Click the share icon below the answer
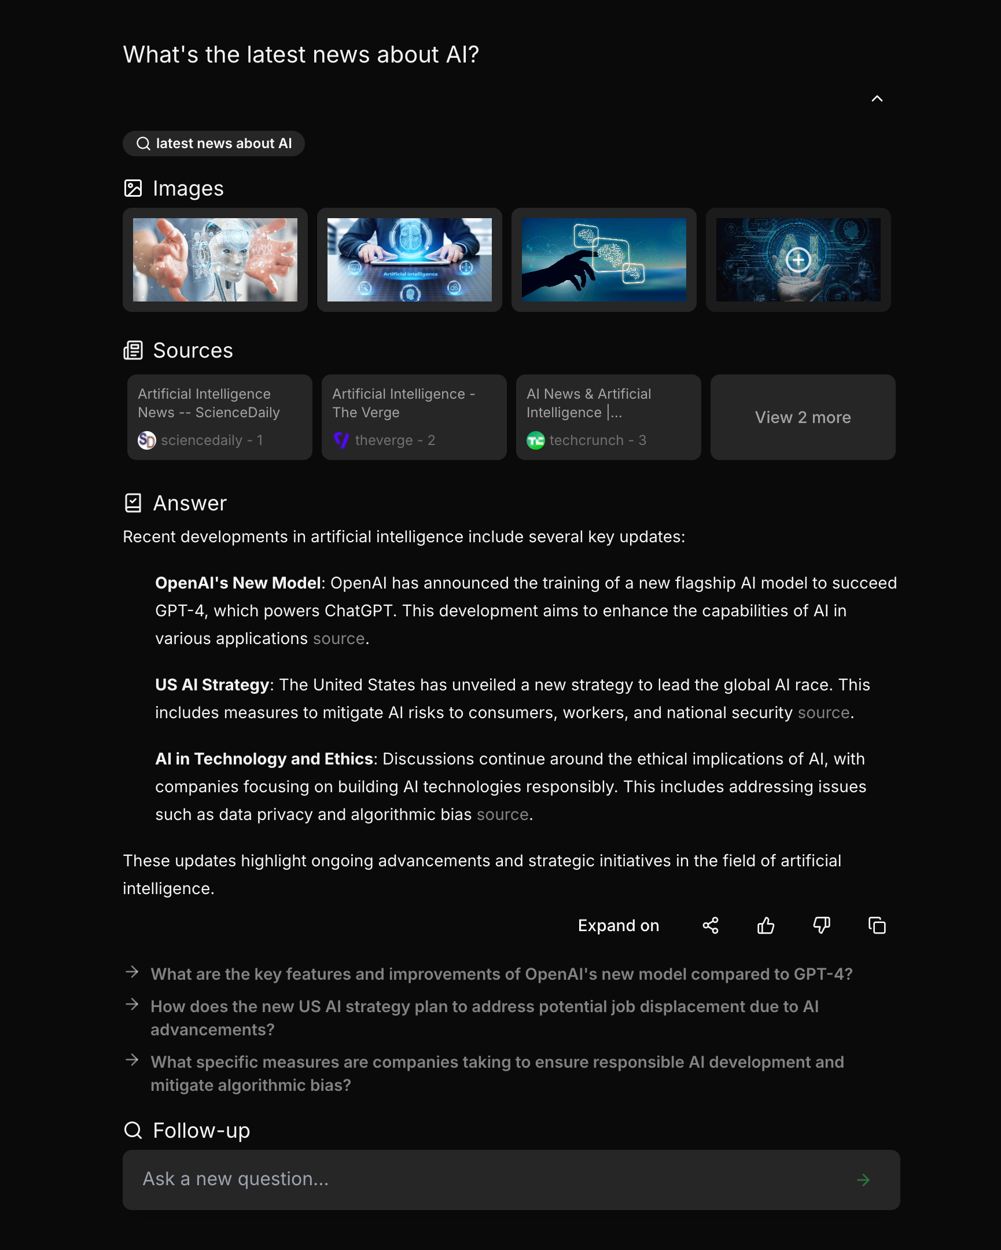Screen dimensions: 1001x1250 (710, 925)
